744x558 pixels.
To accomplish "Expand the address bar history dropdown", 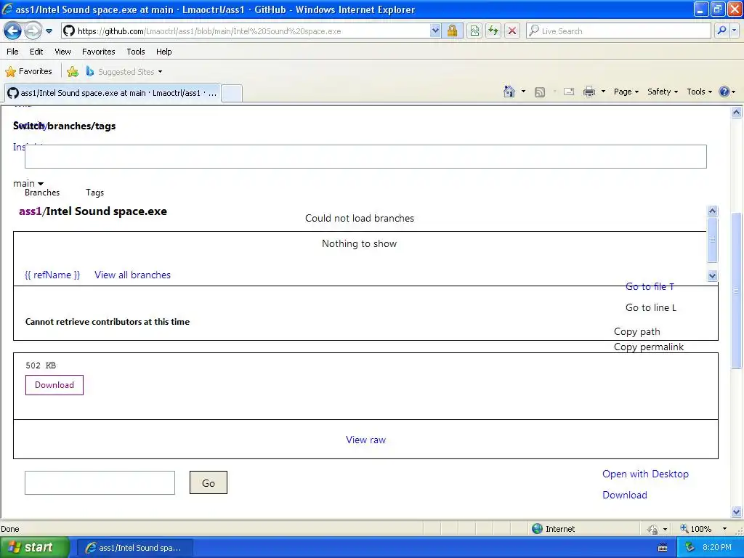I will pyautogui.click(x=435, y=31).
